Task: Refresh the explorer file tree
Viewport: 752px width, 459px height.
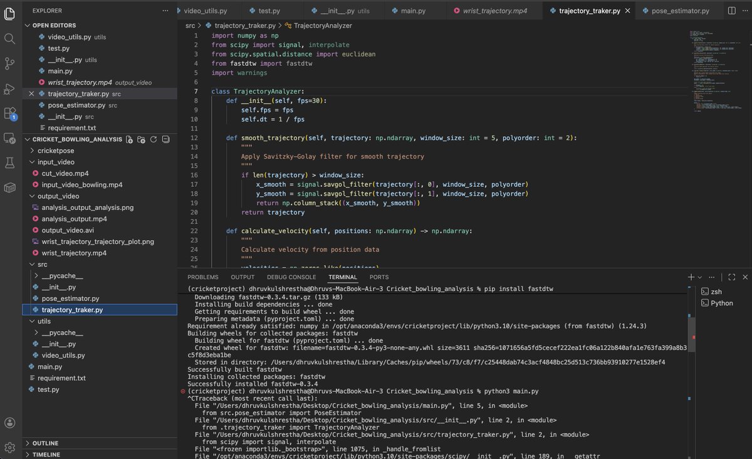Action: pyautogui.click(x=153, y=139)
